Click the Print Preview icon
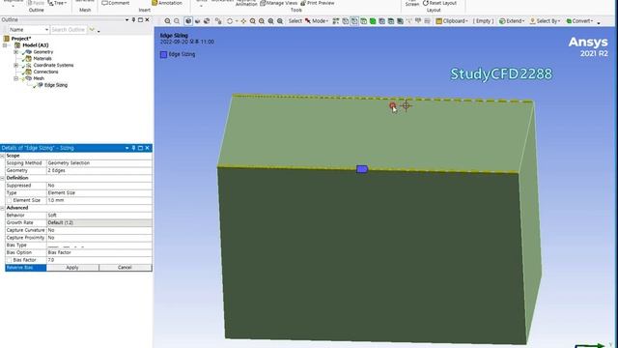The width and height of the screenshot is (618, 348). pyautogui.click(x=303, y=3)
